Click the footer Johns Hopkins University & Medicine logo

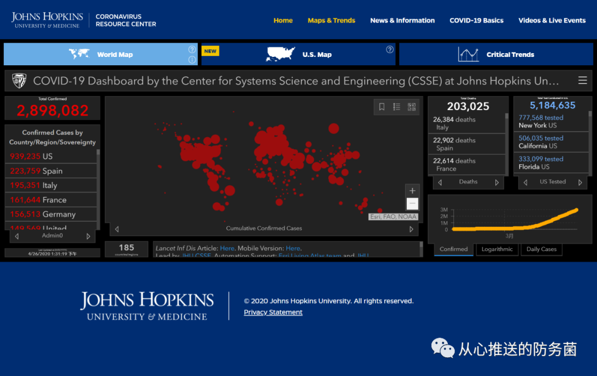tap(146, 306)
